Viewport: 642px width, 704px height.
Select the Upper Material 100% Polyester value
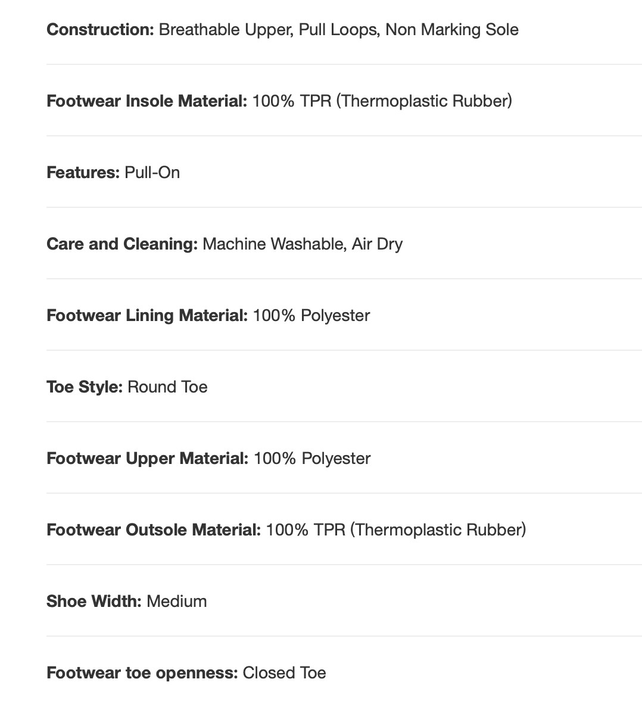312,459
